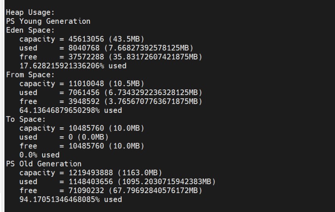Click the 17.628215921336206% used line
The image size is (335, 212).
pyautogui.click(x=73, y=66)
